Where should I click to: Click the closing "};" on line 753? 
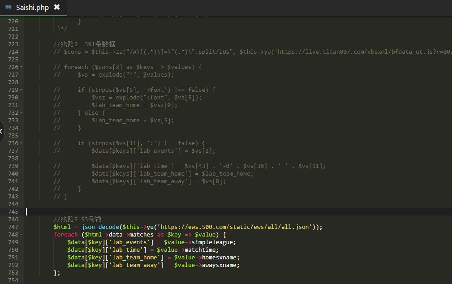(x=57, y=273)
